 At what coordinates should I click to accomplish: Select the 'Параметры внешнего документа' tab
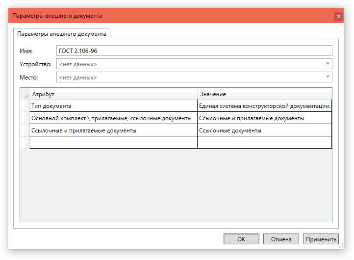(62, 34)
